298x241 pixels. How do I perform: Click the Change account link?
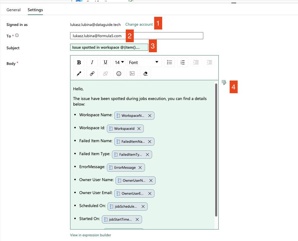click(x=139, y=24)
